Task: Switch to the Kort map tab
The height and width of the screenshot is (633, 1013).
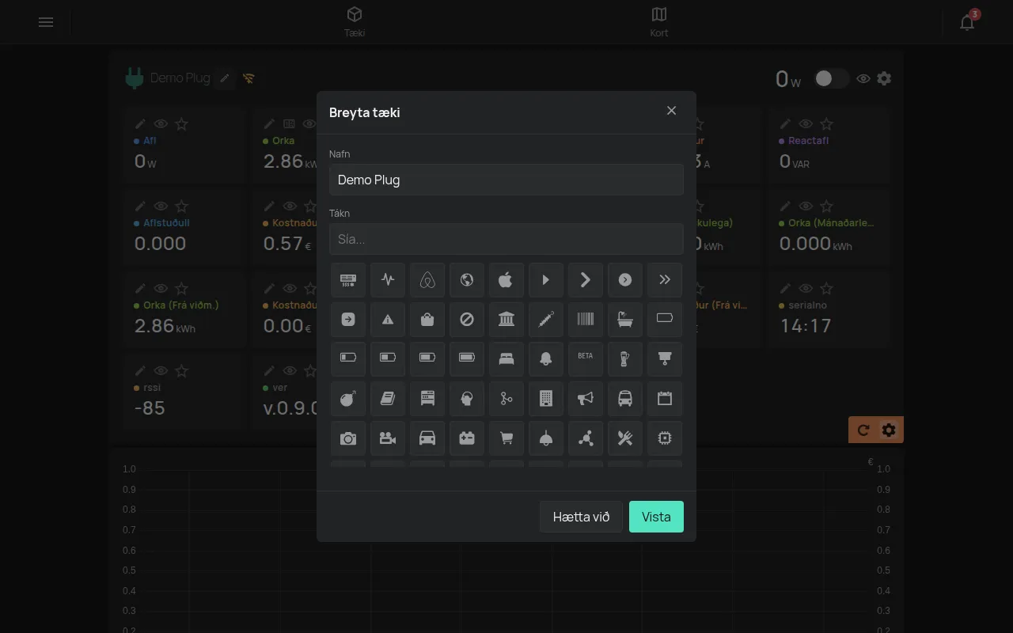Action: coord(659,22)
